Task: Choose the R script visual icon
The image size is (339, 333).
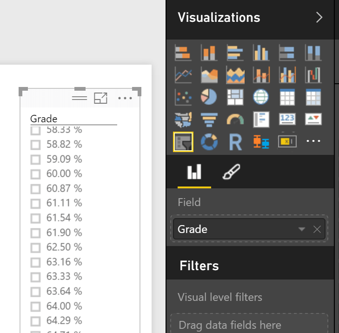Action: [x=235, y=142]
